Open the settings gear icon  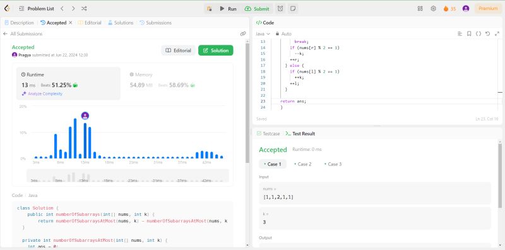[x=434, y=9]
